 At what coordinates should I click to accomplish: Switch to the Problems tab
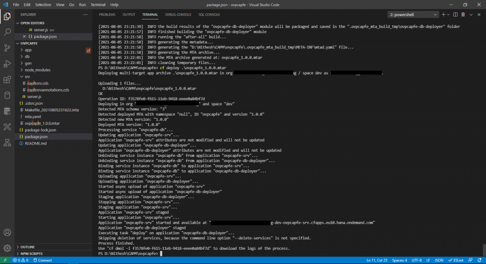point(107,15)
